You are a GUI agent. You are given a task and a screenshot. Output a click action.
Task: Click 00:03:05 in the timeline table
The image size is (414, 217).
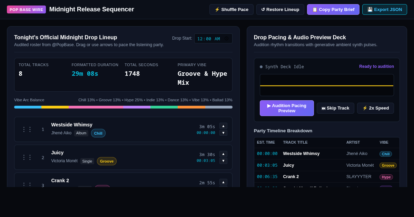[x=267, y=165]
